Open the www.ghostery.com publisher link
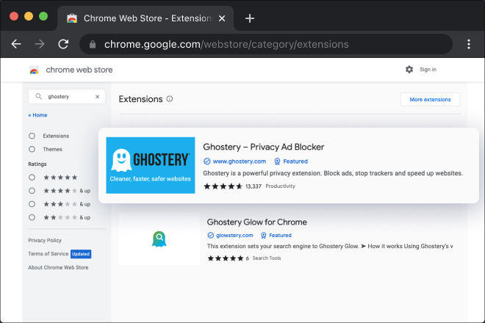Image resolution: width=485 pixels, height=323 pixels. [x=238, y=161]
